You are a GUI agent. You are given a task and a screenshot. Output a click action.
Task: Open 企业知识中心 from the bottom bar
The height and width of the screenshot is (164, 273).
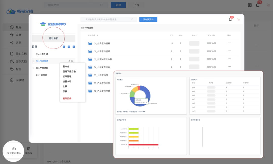(14, 151)
